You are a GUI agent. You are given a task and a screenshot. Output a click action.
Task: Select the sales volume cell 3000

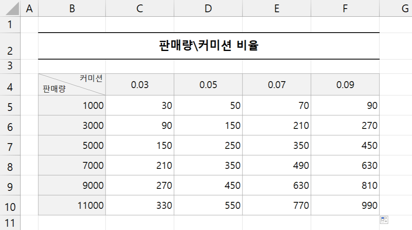click(x=72, y=125)
